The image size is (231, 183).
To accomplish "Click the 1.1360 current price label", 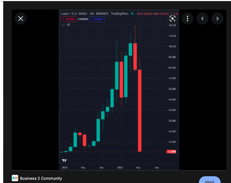I will pos(171,152).
